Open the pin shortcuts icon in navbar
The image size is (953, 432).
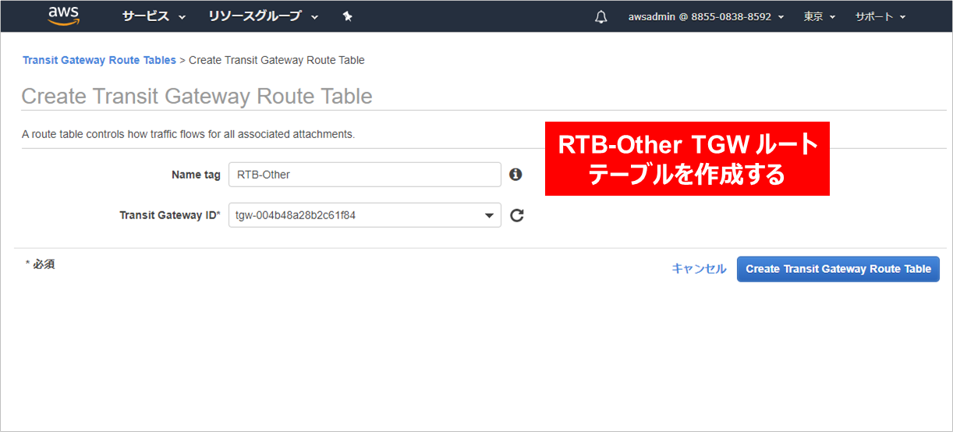click(348, 16)
